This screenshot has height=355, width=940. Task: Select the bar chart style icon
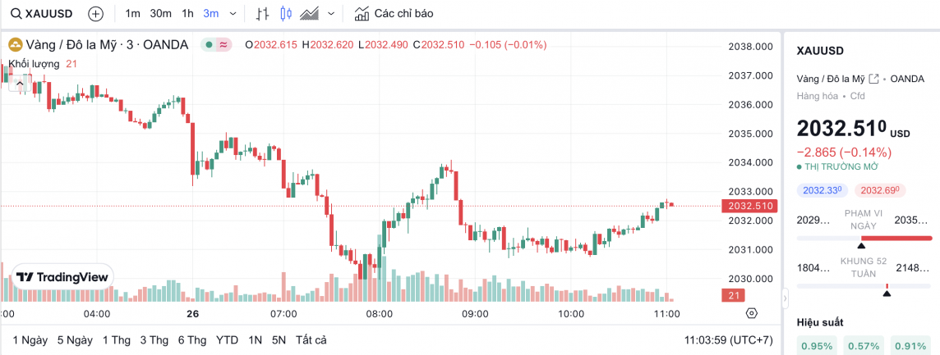tap(262, 14)
